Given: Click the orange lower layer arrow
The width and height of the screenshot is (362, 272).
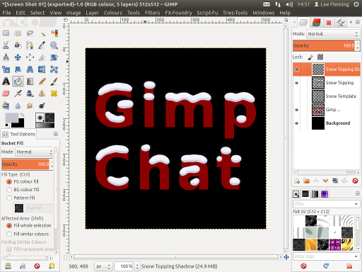Looking at the screenshot, I should [x=325, y=181].
